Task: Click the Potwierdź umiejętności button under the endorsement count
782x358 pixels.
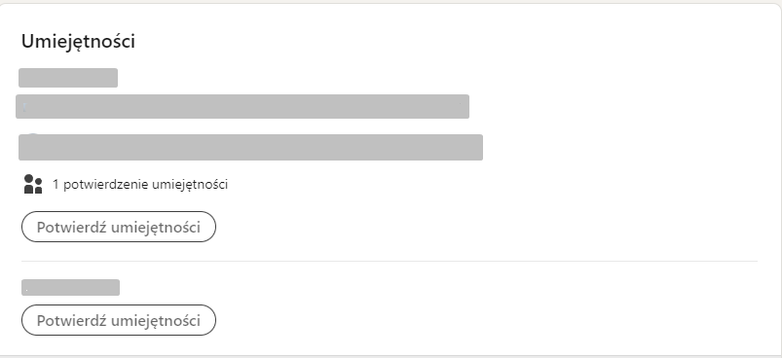Action: pos(119,227)
